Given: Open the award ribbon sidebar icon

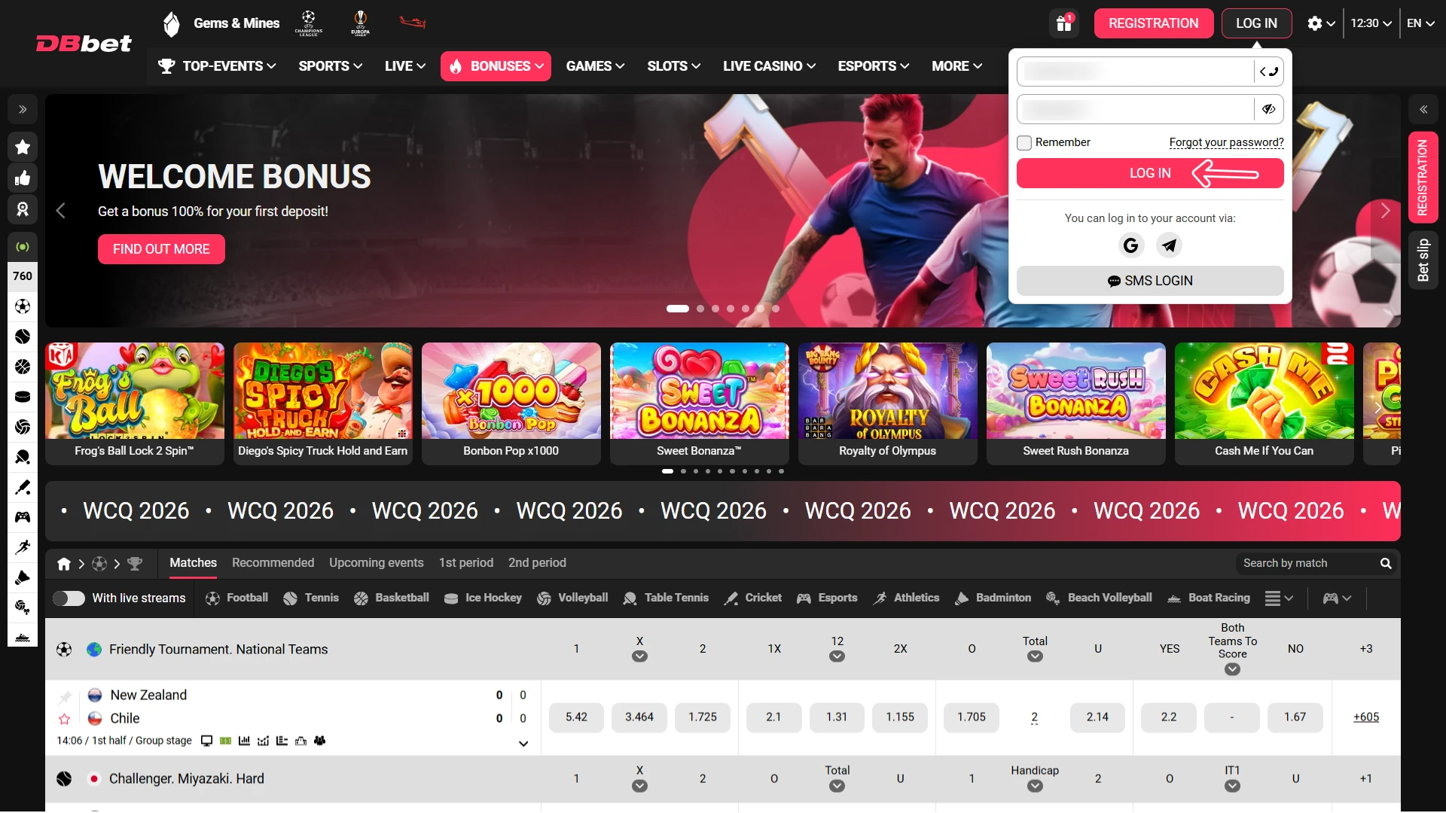Looking at the screenshot, I should click(x=23, y=209).
